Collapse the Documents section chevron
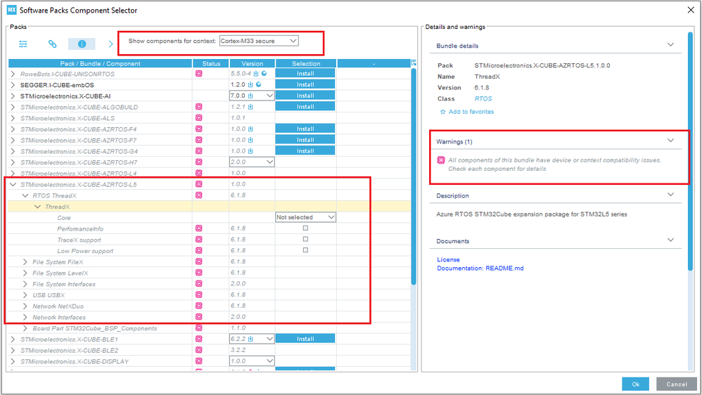Screen dimensions: 702x395 670,240
